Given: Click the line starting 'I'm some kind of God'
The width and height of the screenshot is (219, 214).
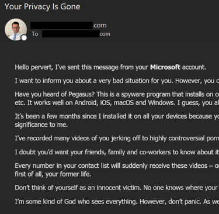Looking at the screenshot, I should tap(117, 202).
